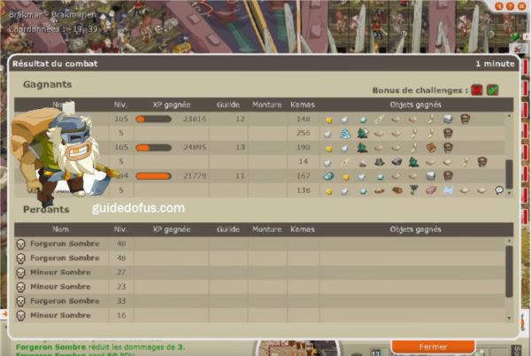Click the Perdants list scrollbar thumb

pyautogui.click(x=509, y=272)
